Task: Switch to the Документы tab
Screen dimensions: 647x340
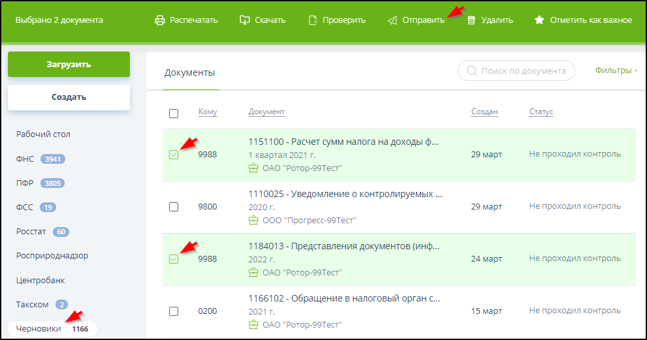Action: [x=189, y=72]
